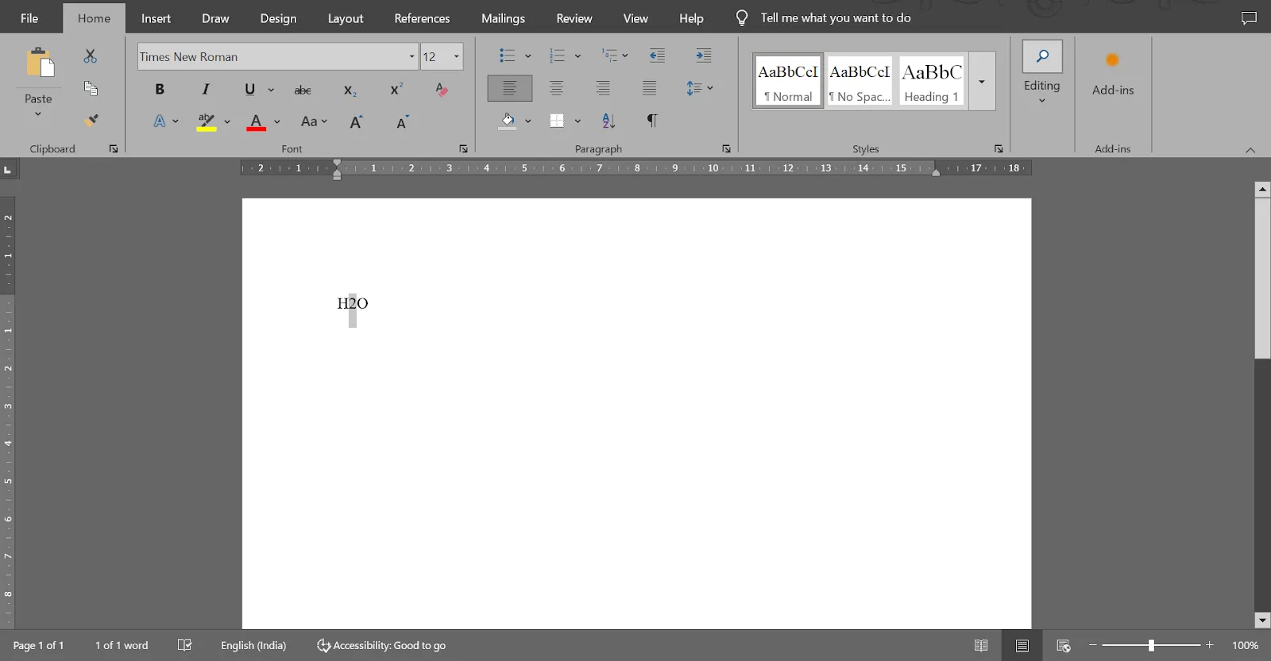Screen dimensions: 1271x661
Task: Expand the Styles gallery
Action: click(982, 82)
